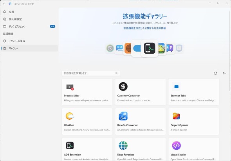The height and width of the screenshot is (161, 231).
Task: Click the Visual Studio code icon
Action: pos(176,145)
